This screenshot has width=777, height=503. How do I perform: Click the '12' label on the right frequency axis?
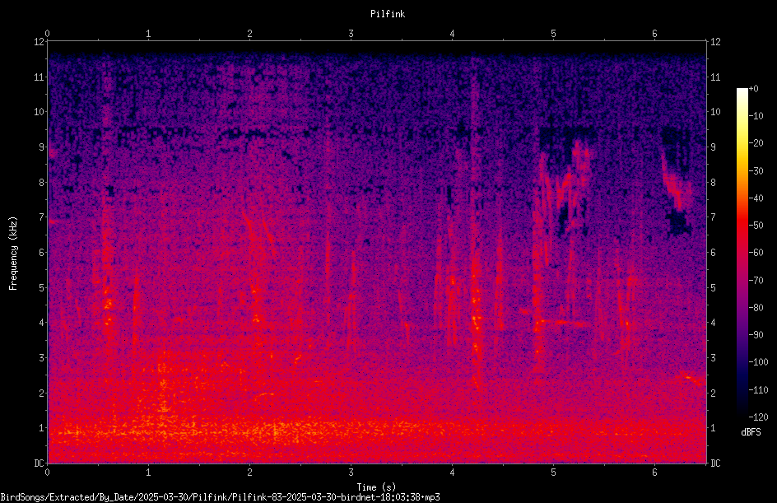(x=715, y=42)
